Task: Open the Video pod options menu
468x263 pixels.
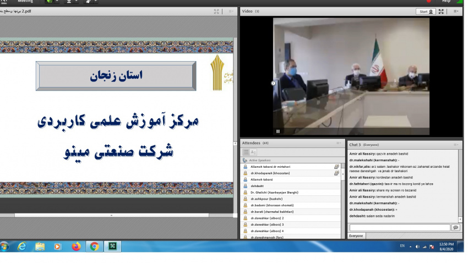Action: [x=456, y=11]
